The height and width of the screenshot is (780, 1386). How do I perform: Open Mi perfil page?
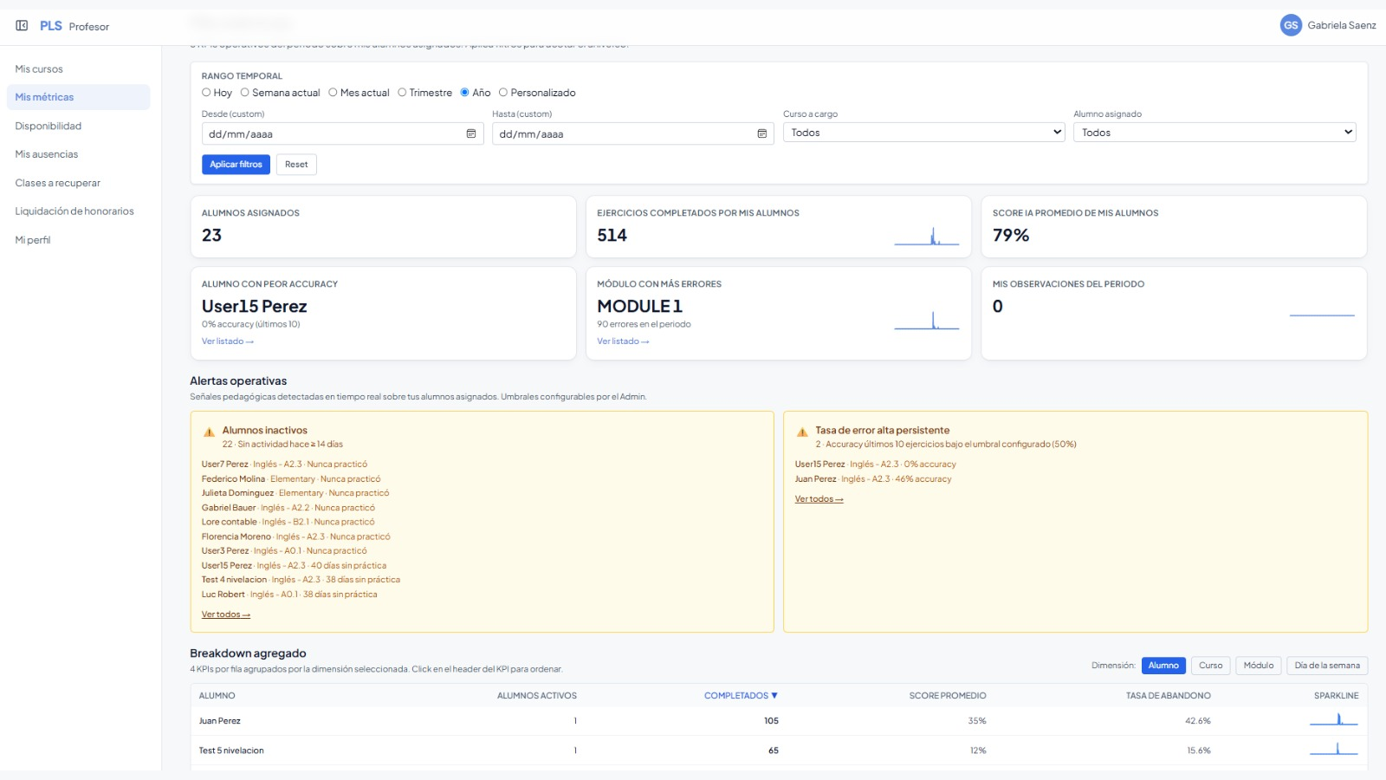click(33, 240)
